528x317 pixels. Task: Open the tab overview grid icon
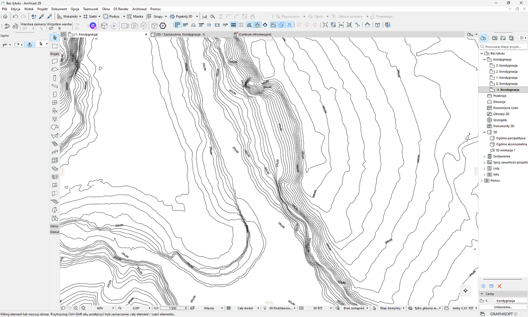63,34
